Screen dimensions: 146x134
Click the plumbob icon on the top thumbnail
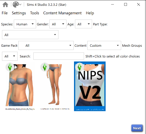pyautogui.click(x=10, y=67)
